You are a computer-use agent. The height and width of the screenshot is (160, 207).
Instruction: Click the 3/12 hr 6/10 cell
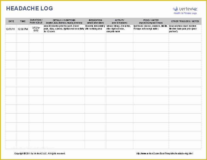pyautogui.click(x=36, y=29)
